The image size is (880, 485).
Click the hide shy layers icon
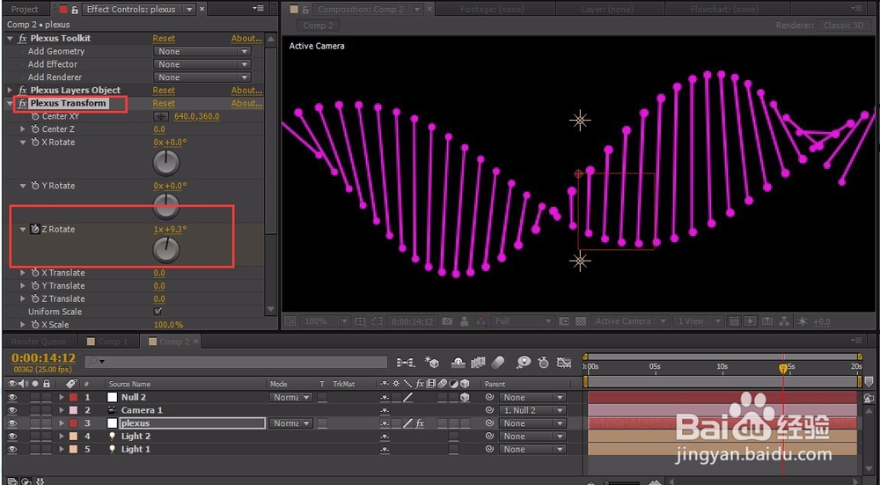(458, 363)
